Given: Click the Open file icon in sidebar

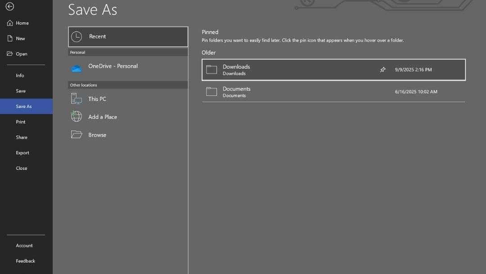Looking at the screenshot, I should [x=10, y=53].
